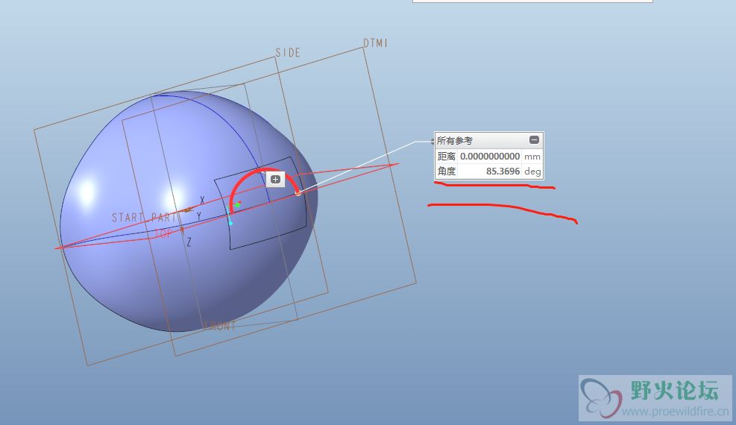Click the leader anchor dot on measurement panel

433,141
